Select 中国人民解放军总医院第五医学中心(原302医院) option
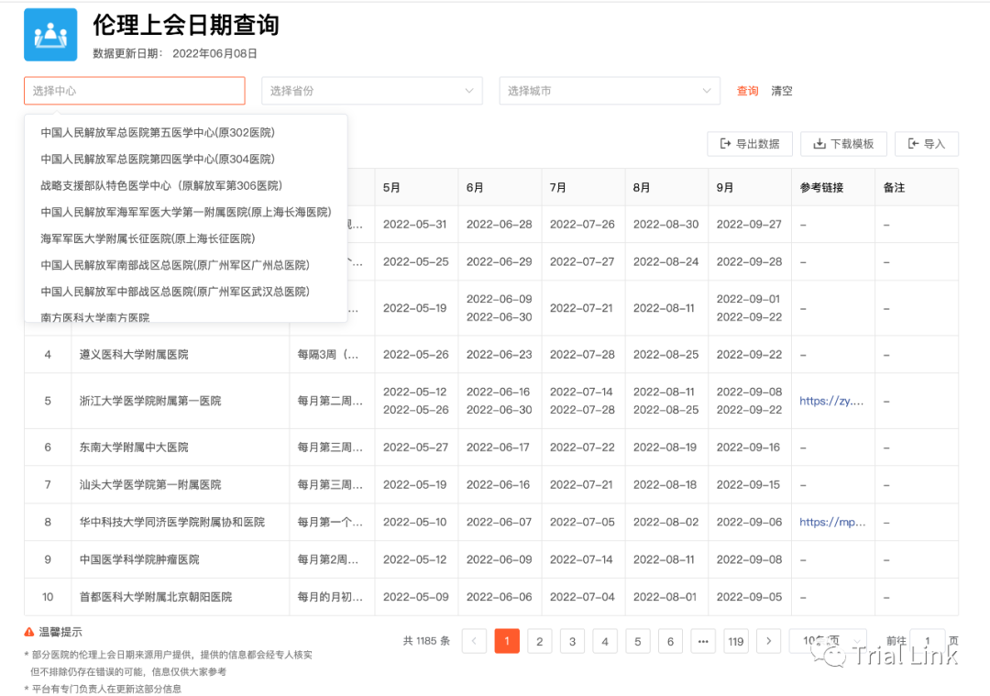 point(185,133)
